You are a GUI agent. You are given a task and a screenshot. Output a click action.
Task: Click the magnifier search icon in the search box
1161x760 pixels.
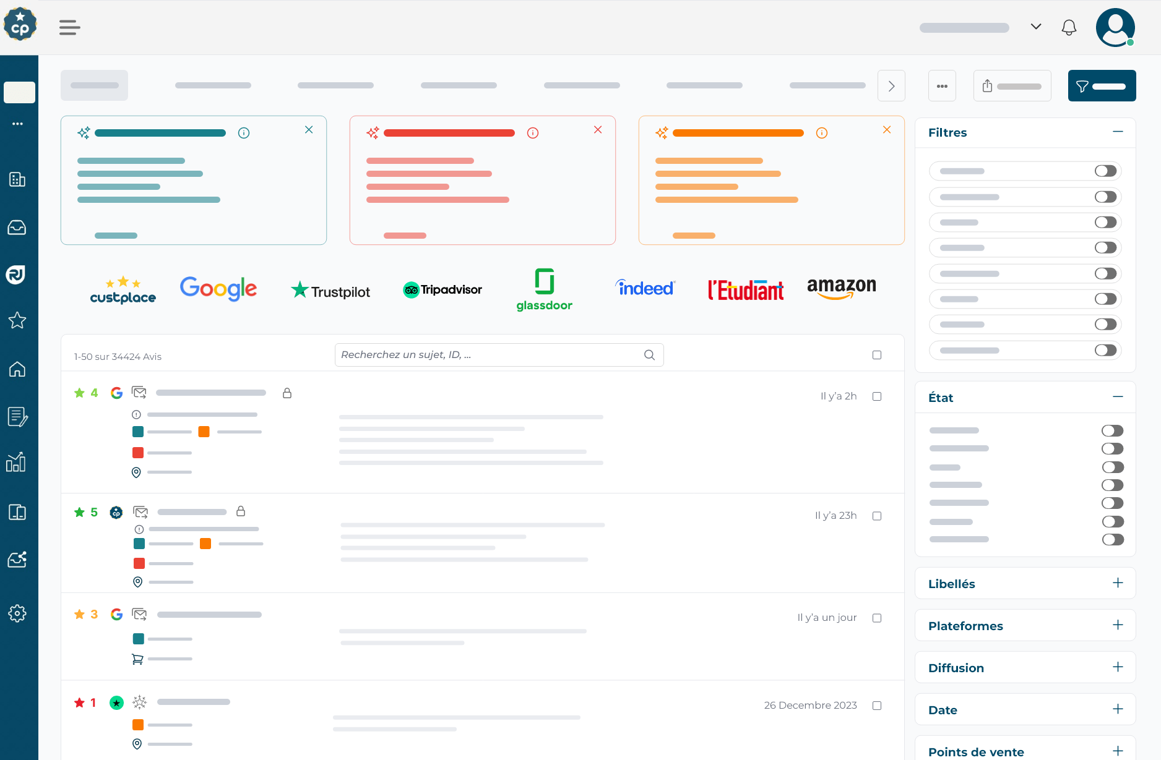tap(649, 355)
